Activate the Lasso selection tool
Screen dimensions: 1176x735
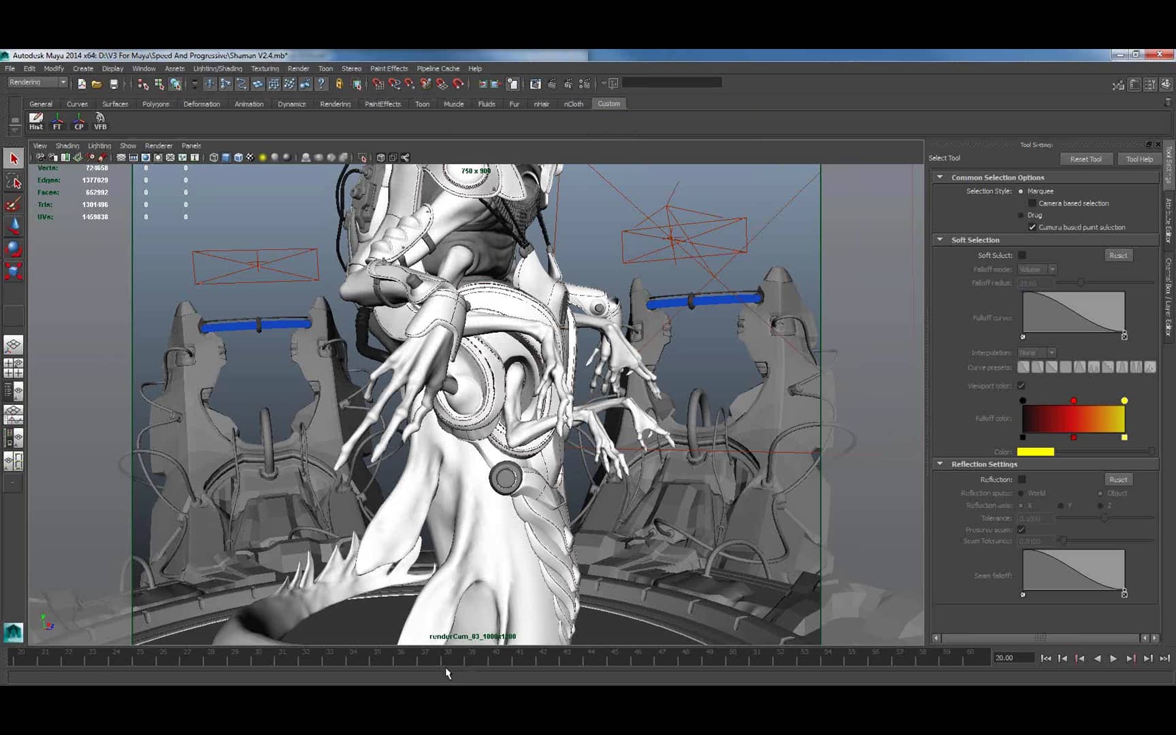coord(13,180)
